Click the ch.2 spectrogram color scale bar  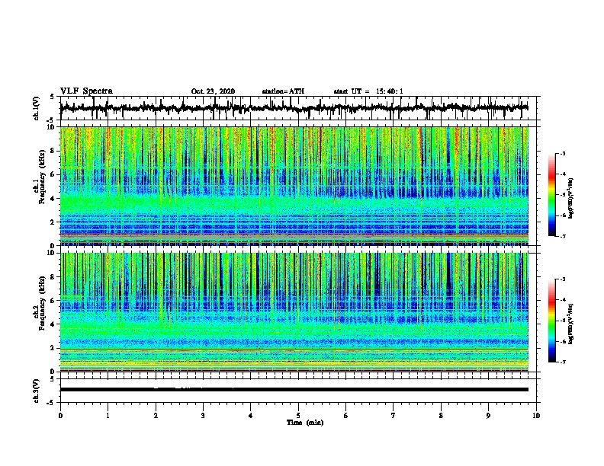(x=552, y=321)
